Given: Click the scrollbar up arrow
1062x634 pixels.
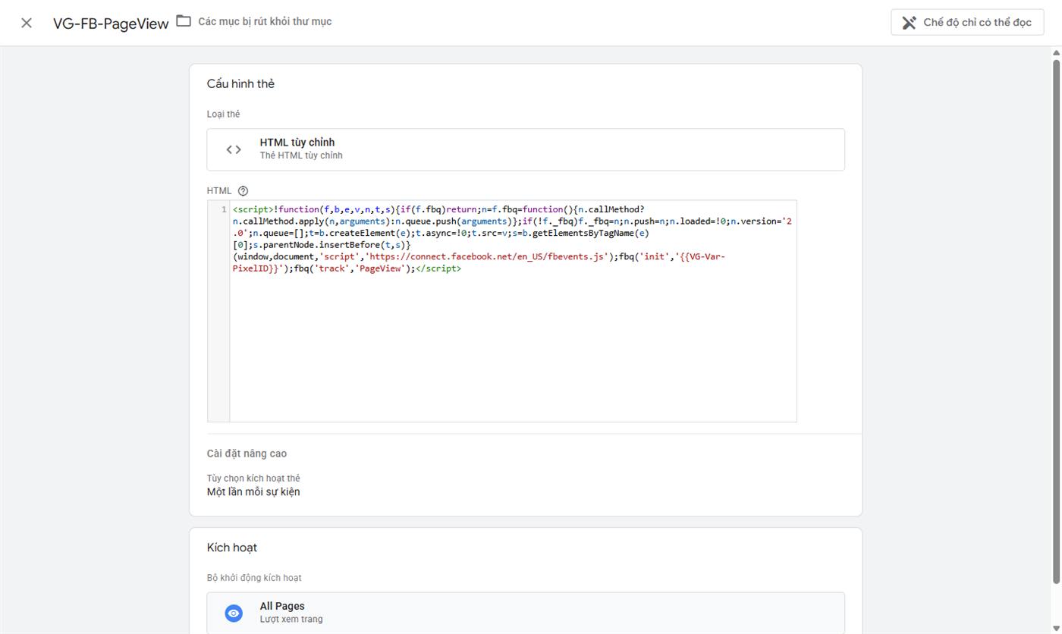Looking at the screenshot, I should [x=1056, y=52].
